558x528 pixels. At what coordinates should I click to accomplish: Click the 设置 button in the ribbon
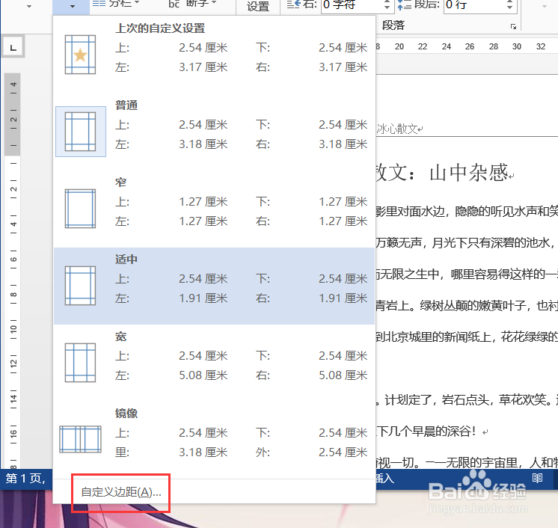click(257, 7)
